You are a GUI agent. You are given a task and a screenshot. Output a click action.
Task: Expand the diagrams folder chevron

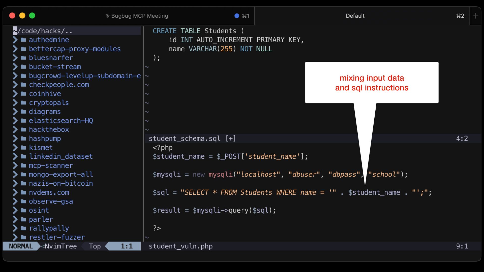click(15, 112)
